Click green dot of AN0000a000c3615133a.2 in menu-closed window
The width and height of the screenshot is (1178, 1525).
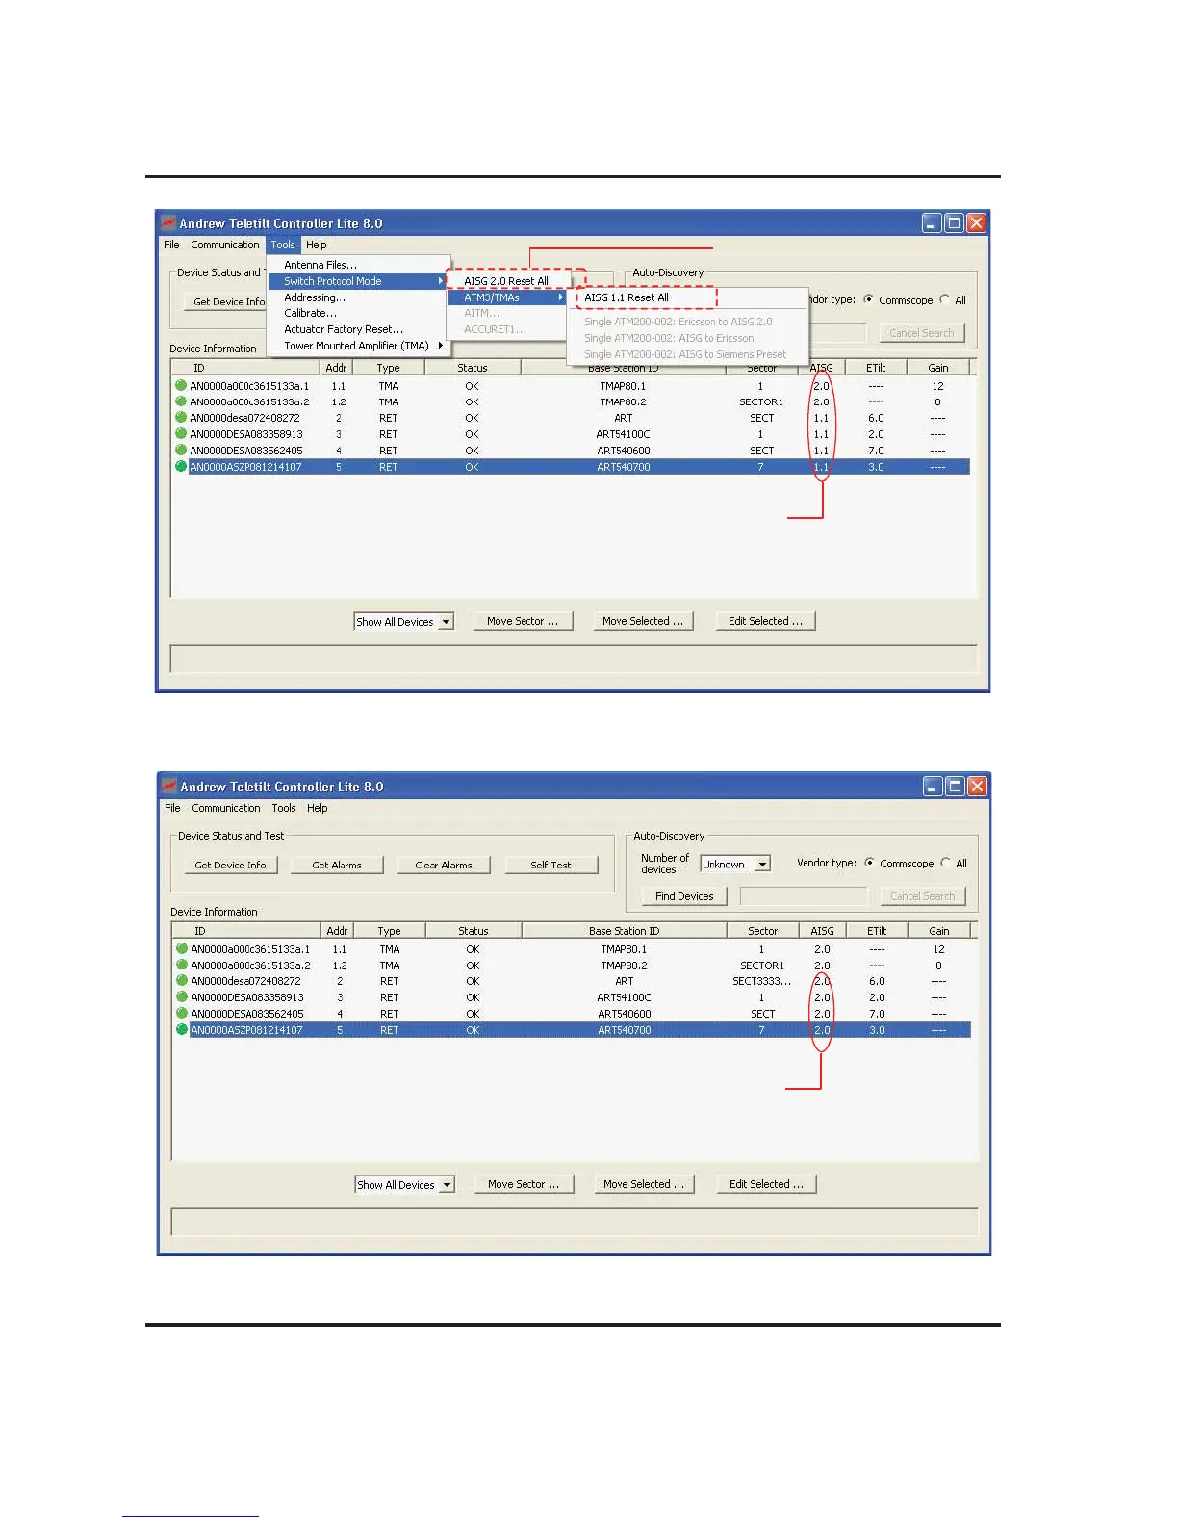(x=182, y=965)
